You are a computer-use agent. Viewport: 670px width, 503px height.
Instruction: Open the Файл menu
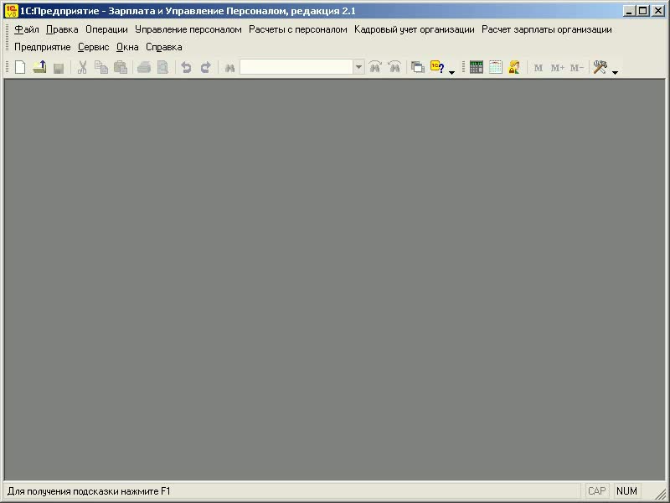pyautogui.click(x=26, y=29)
